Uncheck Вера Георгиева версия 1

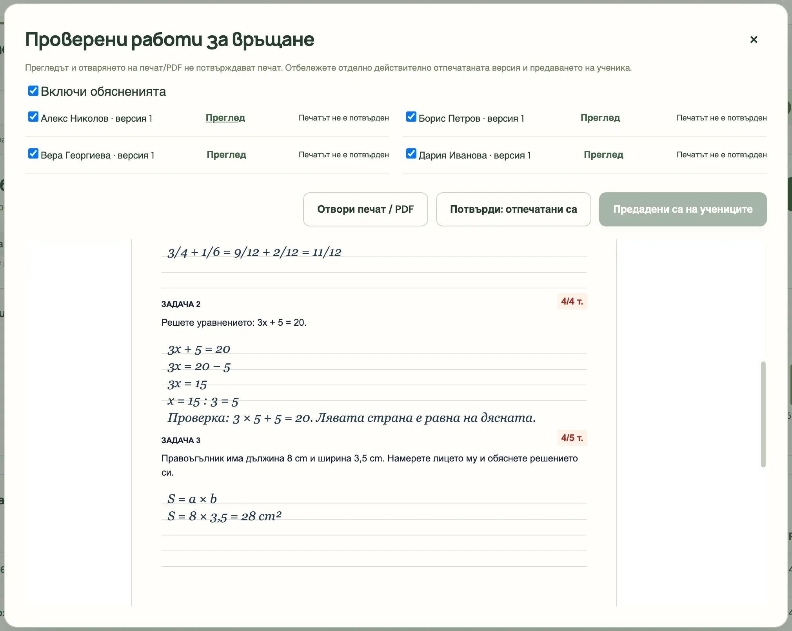pyautogui.click(x=33, y=154)
